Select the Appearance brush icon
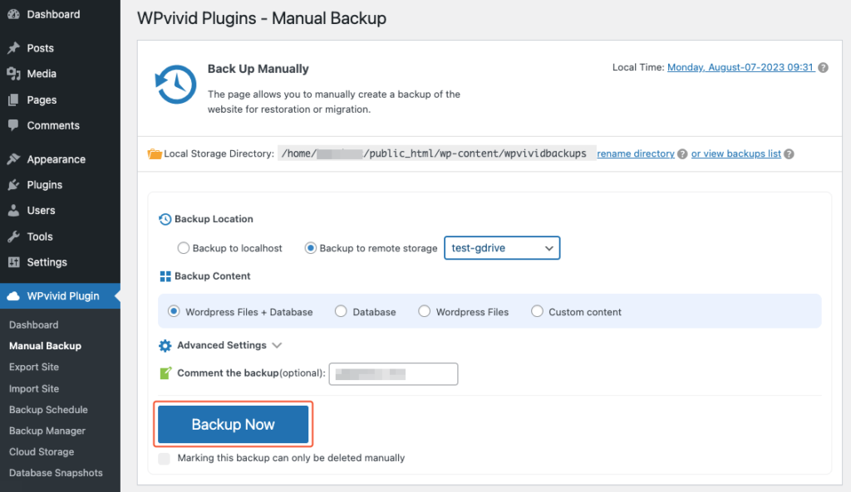This screenshot has height=492, width=851. pos(15,158)
